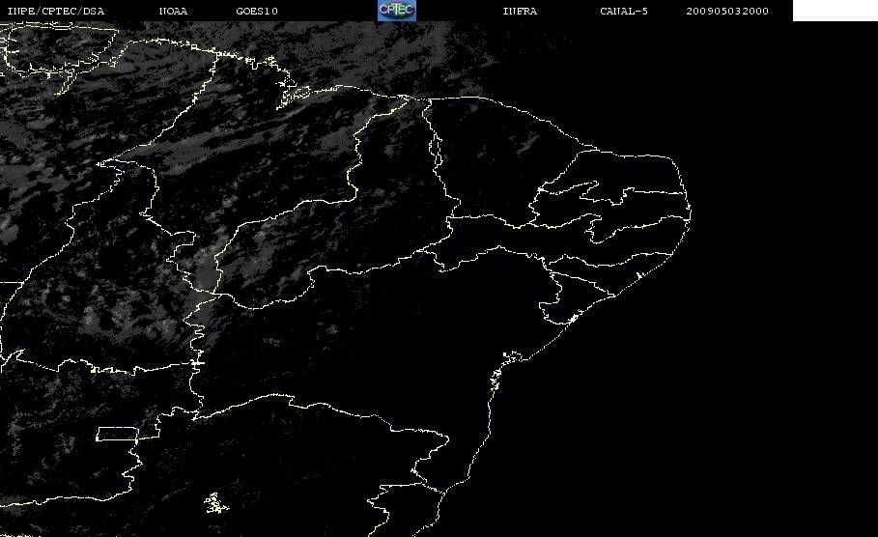Image resolution: width=878 pixels, height=537 pixels.
Task: Click the INFRA header text
Action: point(520,11)
